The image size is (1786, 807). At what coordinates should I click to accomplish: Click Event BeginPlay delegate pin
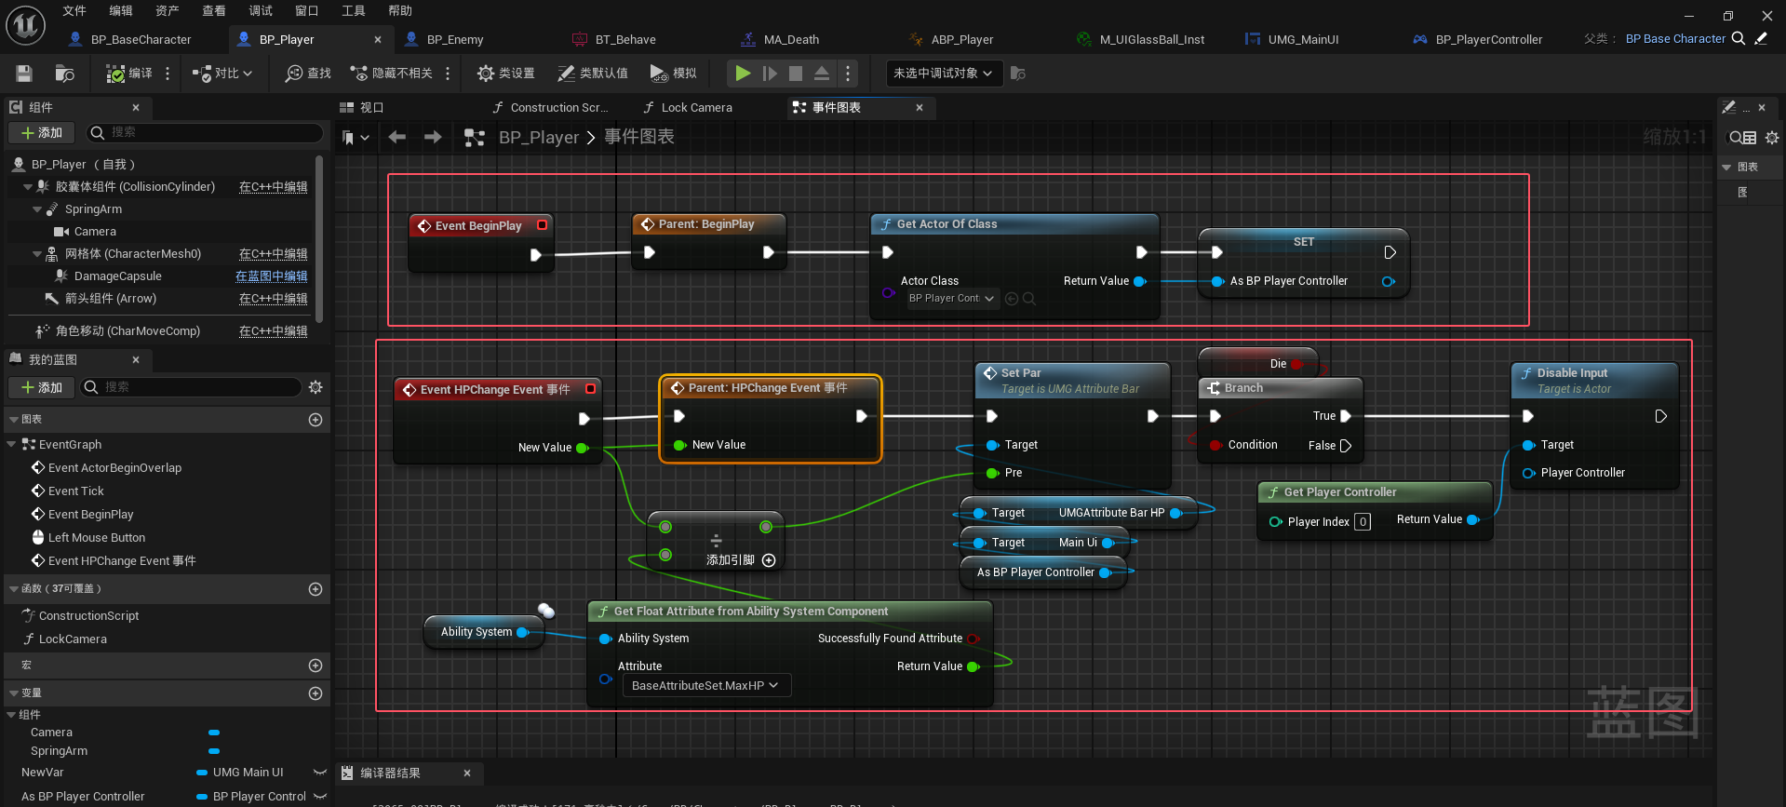543,225
